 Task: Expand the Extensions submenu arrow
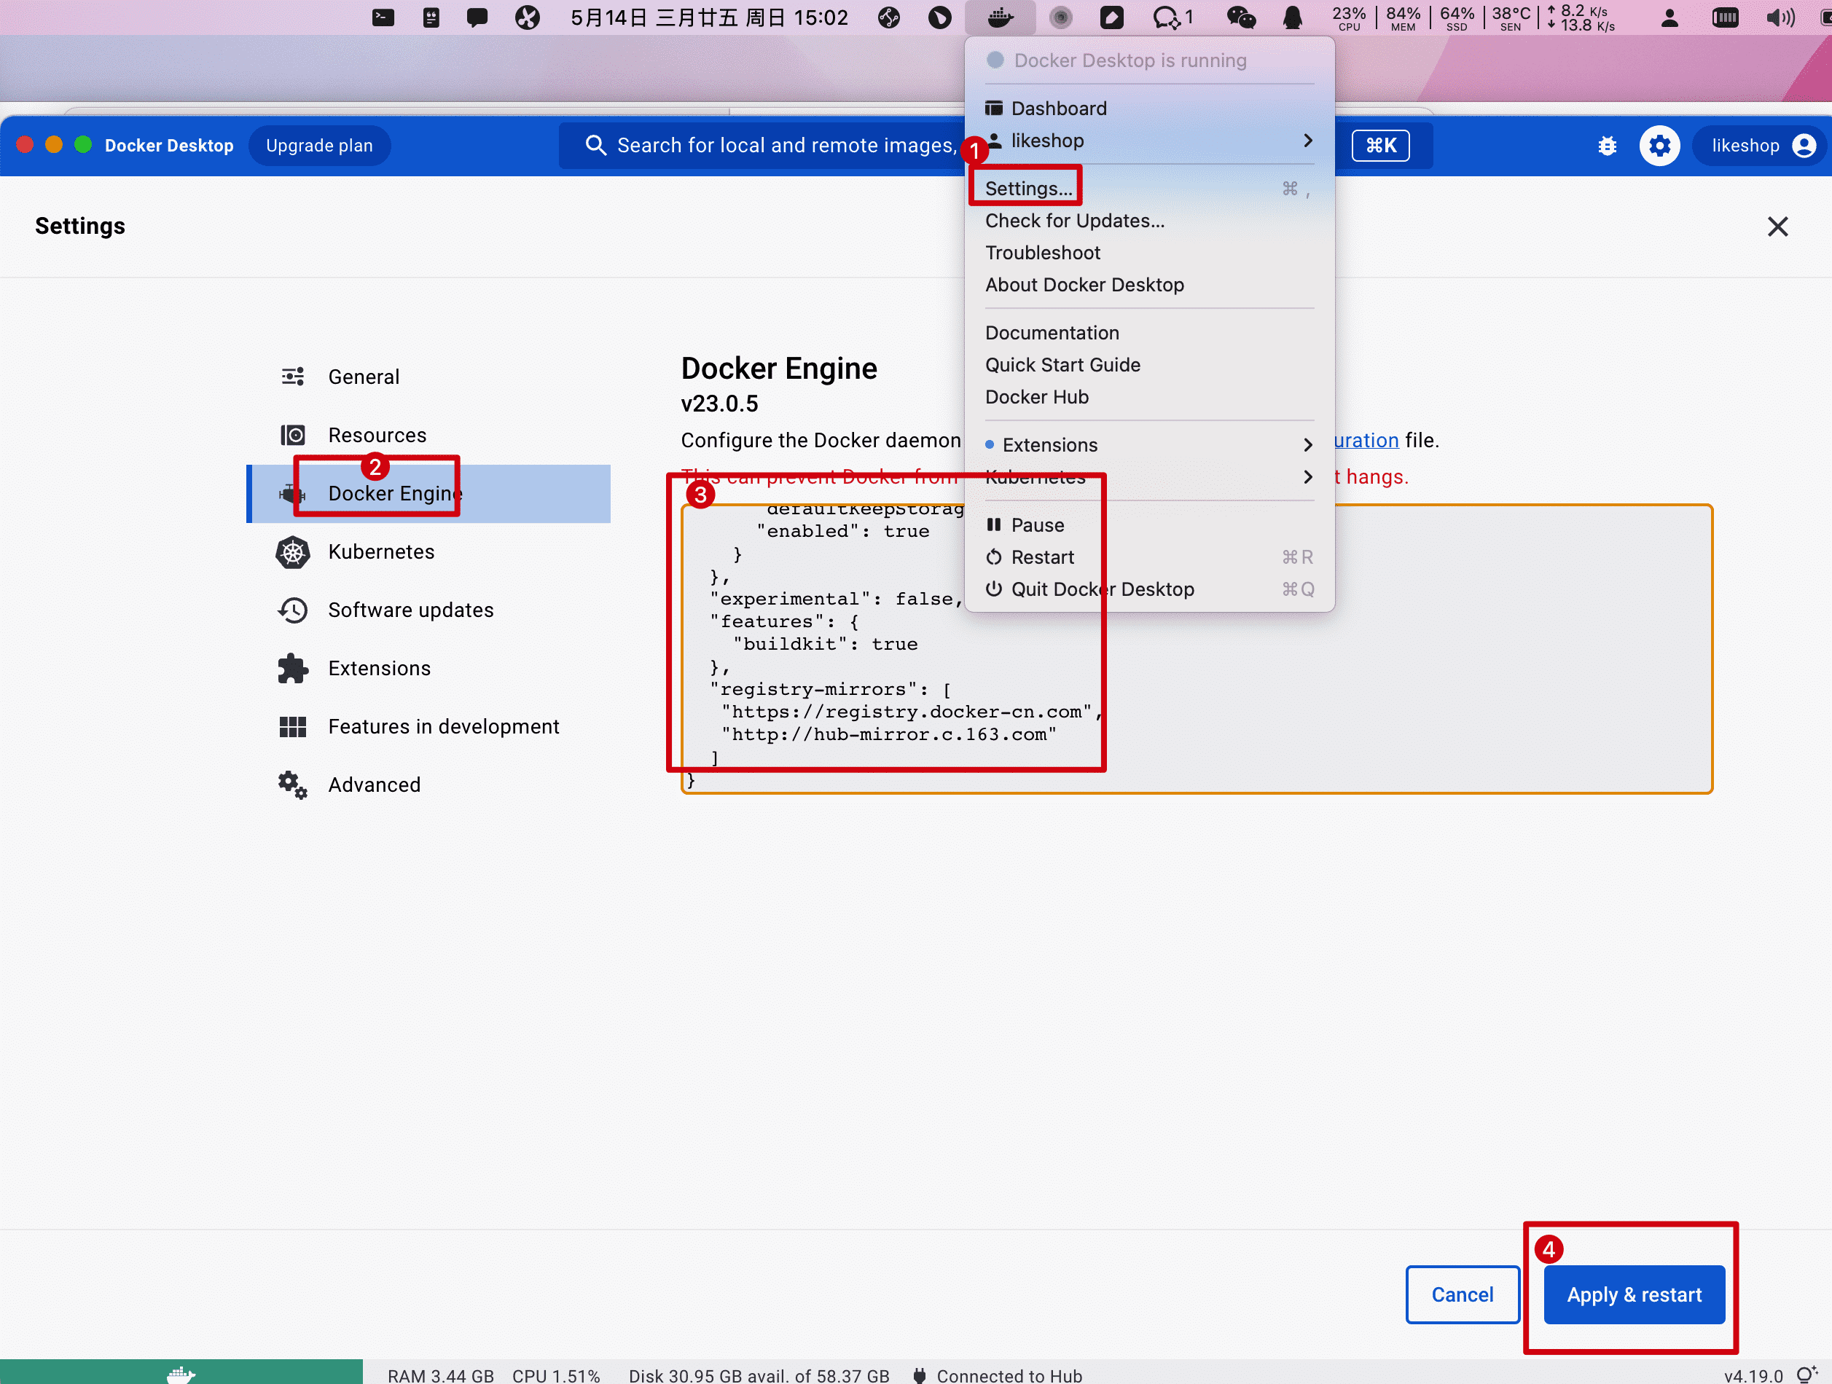click(x=1308, y=445)
